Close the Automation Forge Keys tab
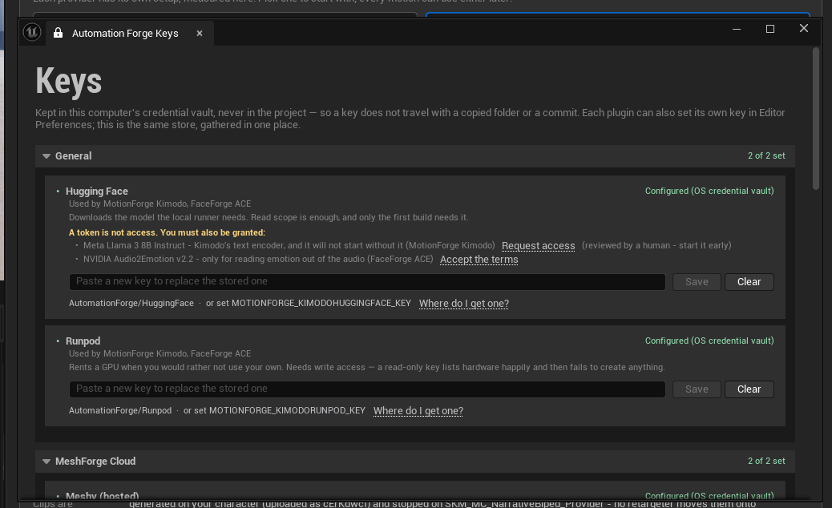This screenshot has height=508, width=832. coord(200,34)
